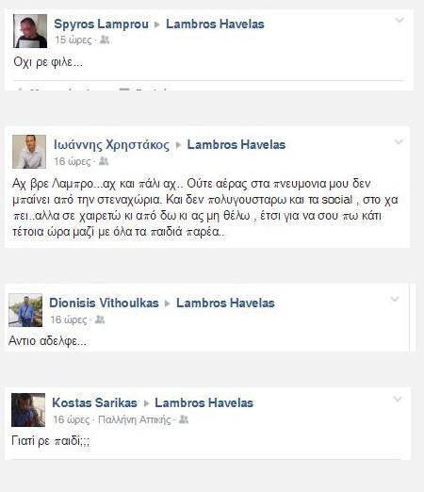The width and height of the screenshot is (424, 492).
Task: Click friends audience icon on Spyros Lamprou post
Action: (105, 40)
